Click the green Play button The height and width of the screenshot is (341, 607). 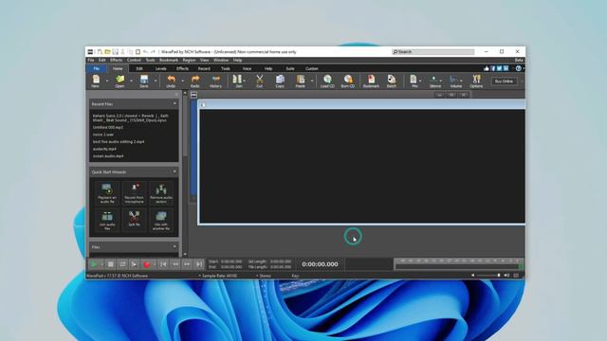coord(94,264)
